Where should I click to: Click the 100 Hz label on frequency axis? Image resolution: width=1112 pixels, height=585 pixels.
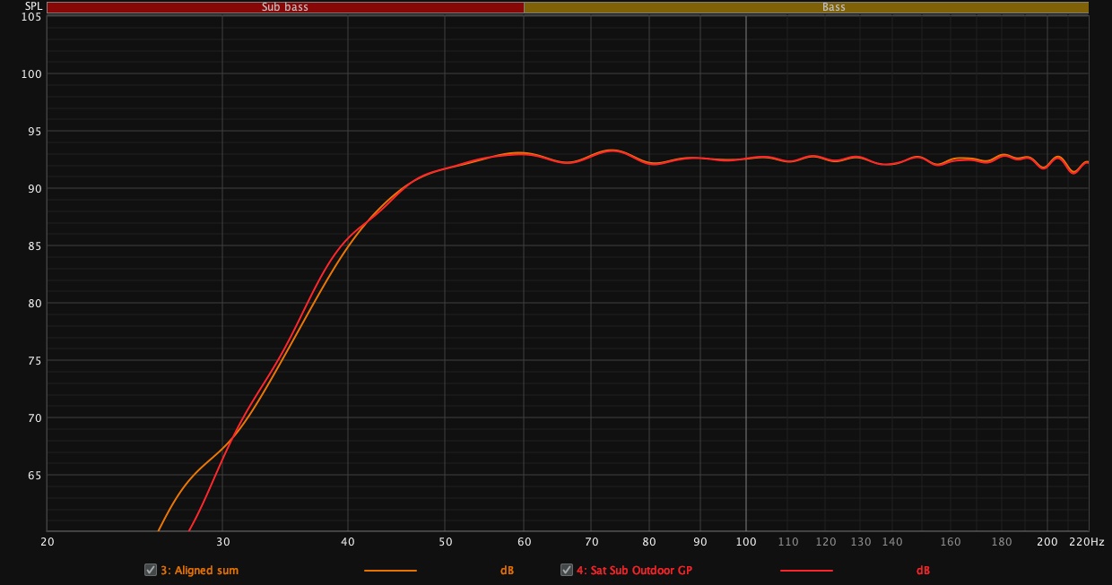(x=745, y=542)
